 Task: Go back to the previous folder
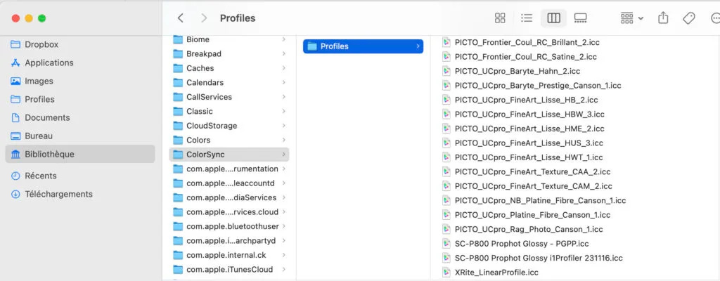coord(181,18)
